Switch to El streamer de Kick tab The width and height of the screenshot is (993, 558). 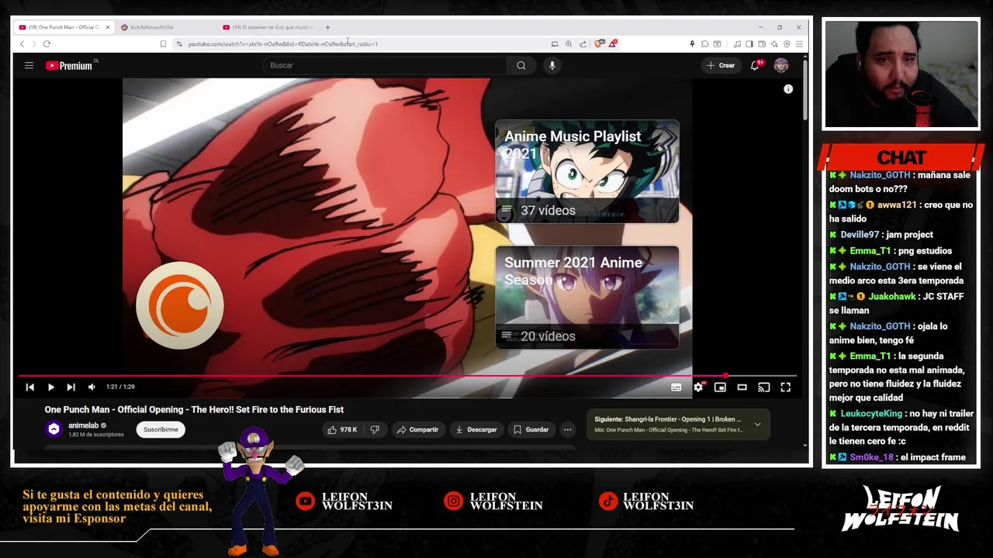coord(268,27)
